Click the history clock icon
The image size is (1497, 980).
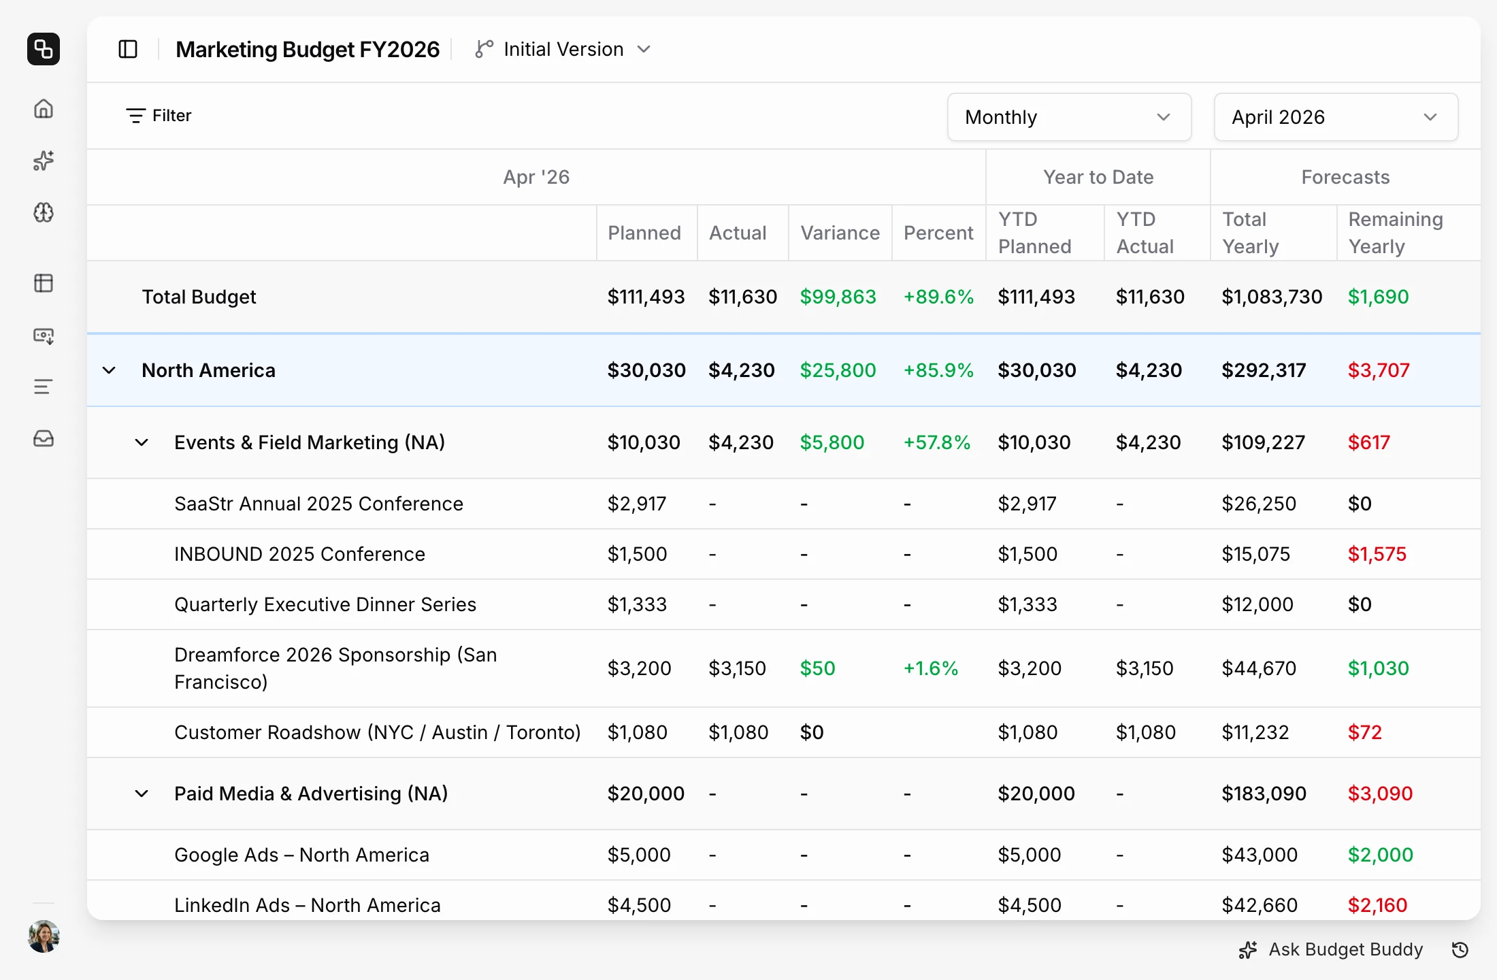(1460, 949)
